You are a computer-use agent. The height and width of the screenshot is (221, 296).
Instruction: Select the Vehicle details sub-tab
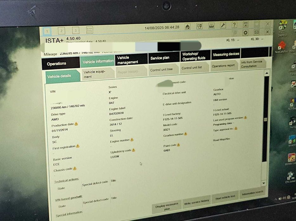point(63,76)
